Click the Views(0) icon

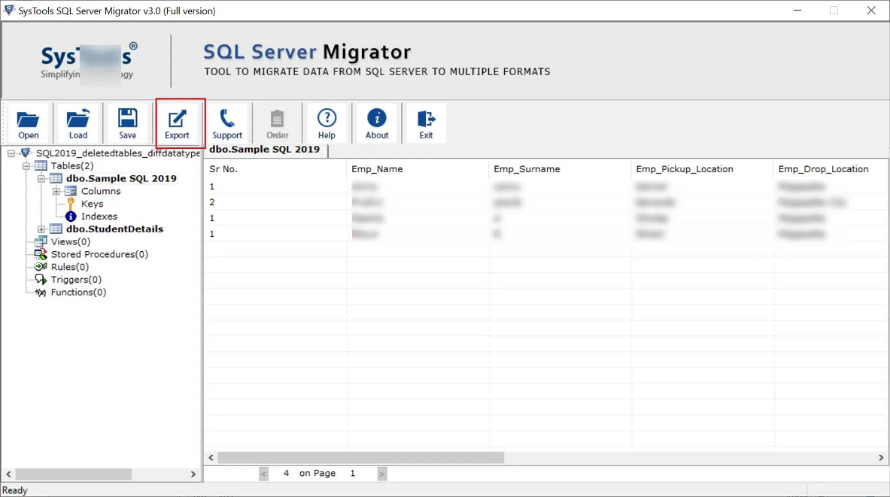click(x=41, y=241)
